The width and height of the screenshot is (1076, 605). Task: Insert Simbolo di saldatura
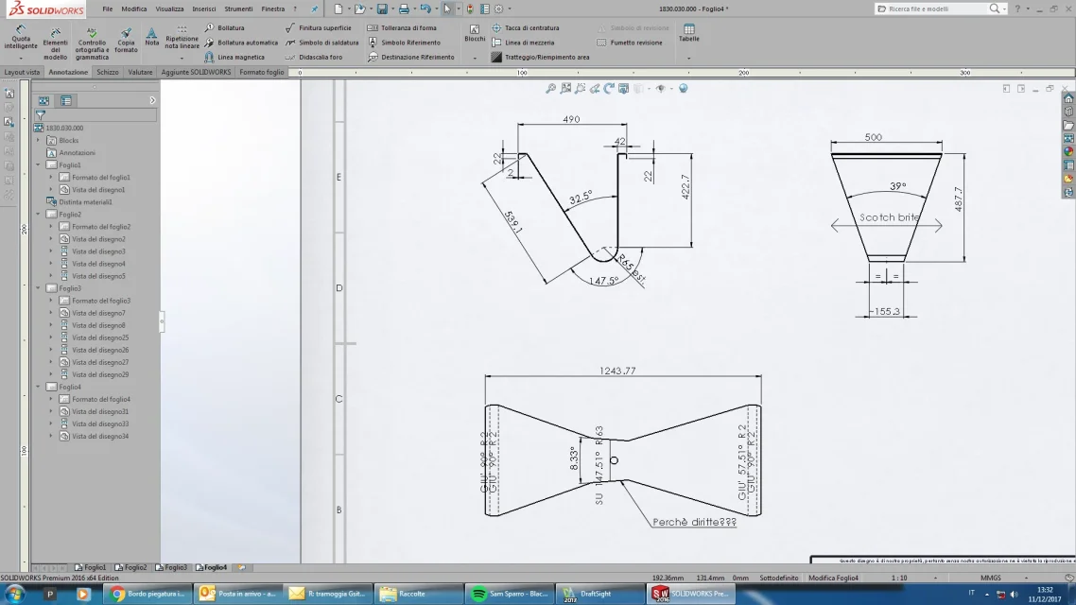pyautogui.click(x=321, y=43)
